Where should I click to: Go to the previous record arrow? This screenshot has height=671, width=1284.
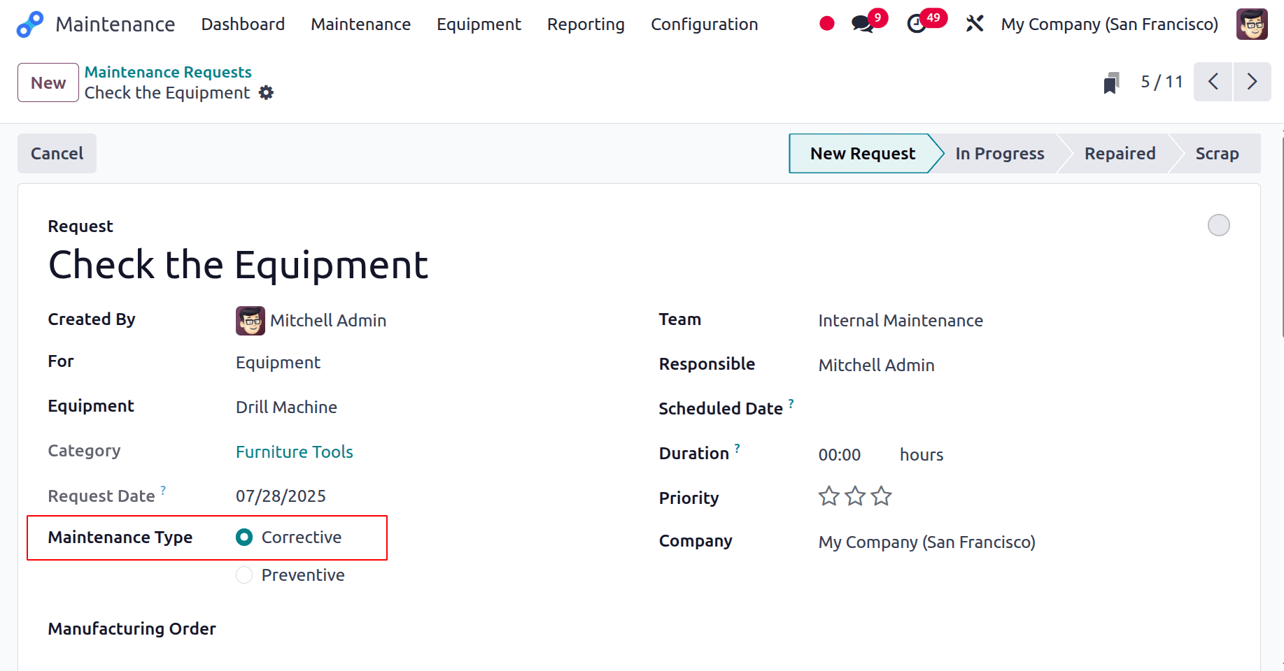(1213, 82)
